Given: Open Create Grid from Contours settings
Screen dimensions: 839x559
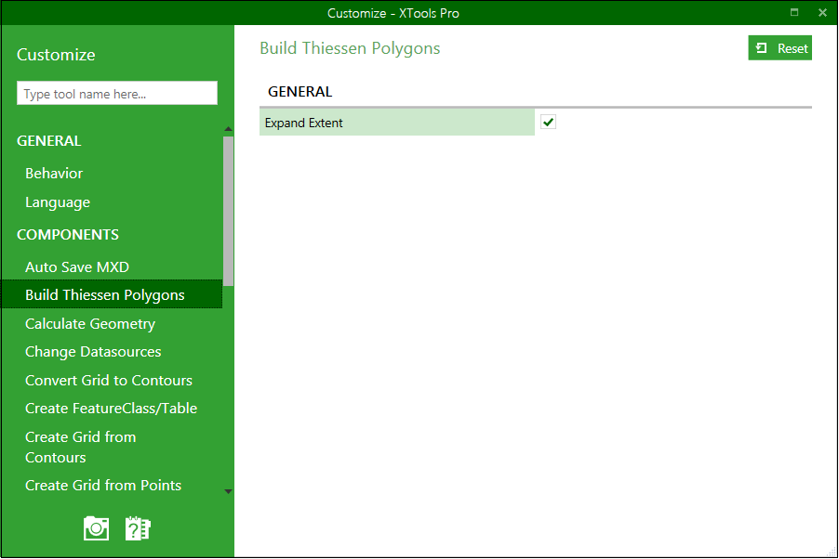Looking at the screenshot, I should click(x=80, y=446).
